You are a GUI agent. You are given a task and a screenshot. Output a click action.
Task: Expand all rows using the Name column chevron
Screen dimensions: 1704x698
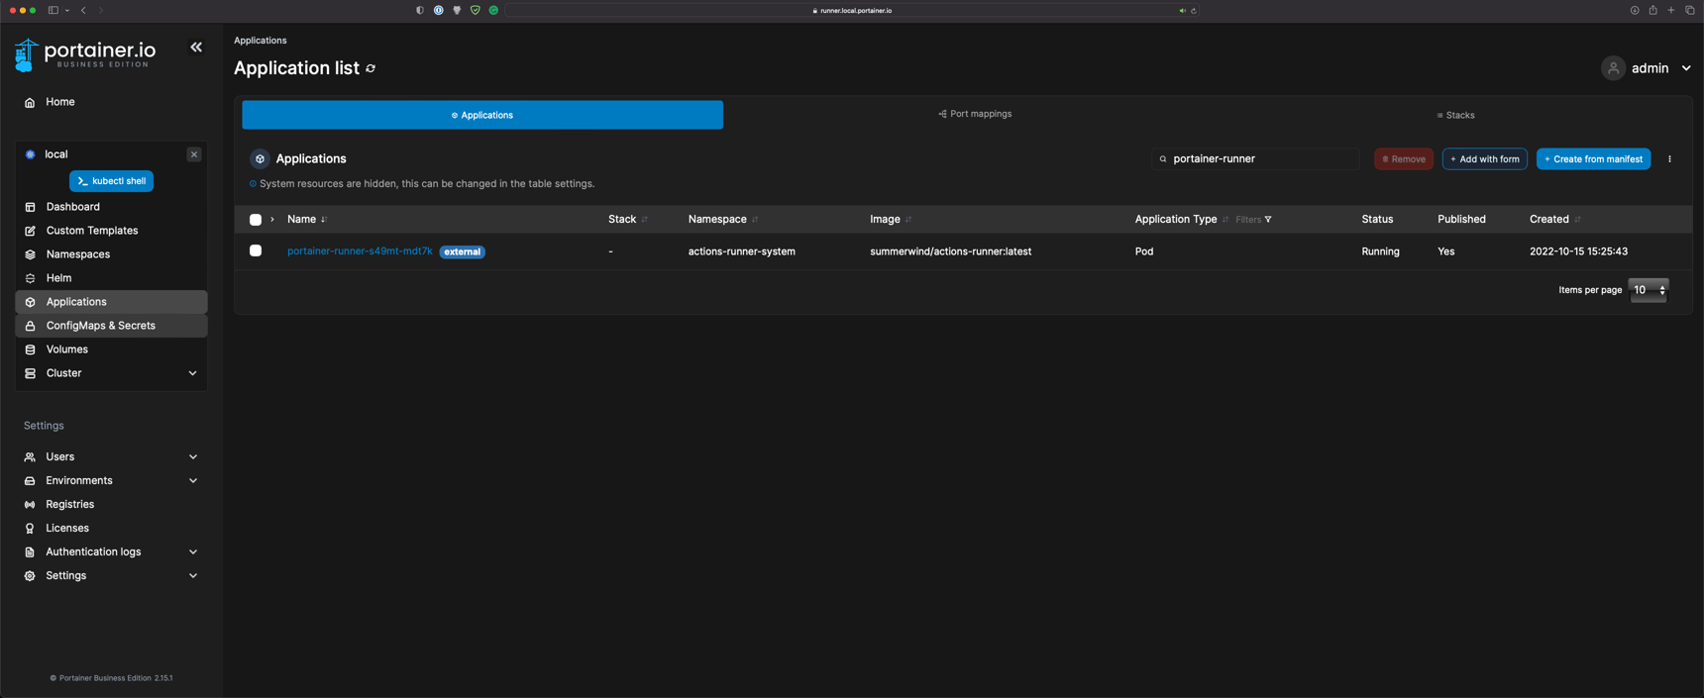(272, 220)
